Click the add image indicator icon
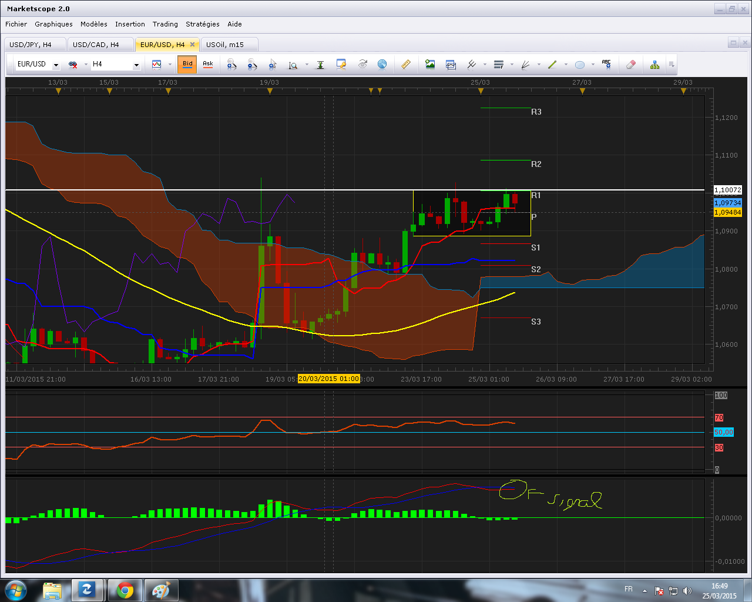Viewport: 752px width, 602px height. (x=430, y=65)
